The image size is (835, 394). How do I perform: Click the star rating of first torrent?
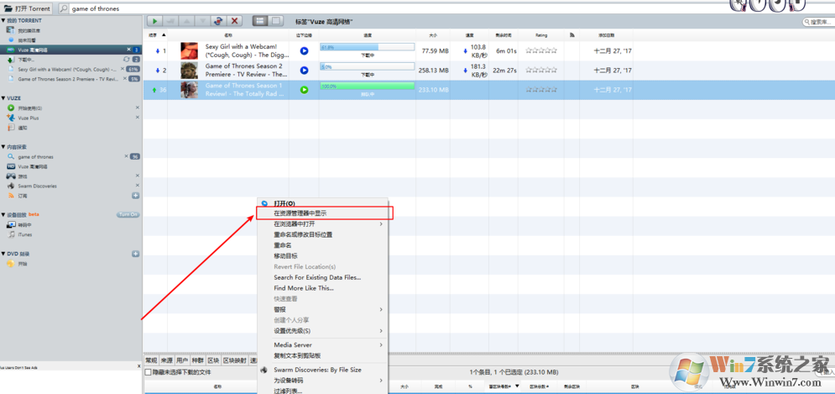(x=540, y=50)
